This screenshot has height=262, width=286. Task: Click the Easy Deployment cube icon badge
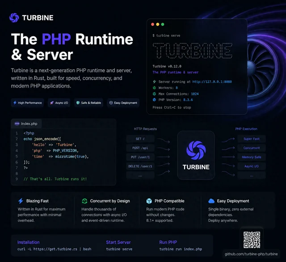pyautogui.click(x=111, y=103)
